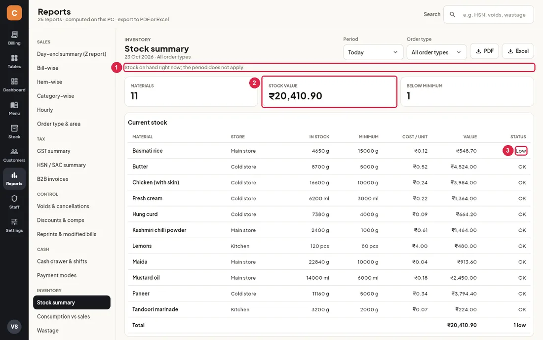The image size is (543, 340).
Task: Click the Kitchen store for Lemons
Action: pyautogui.click(x=240, y=246)
